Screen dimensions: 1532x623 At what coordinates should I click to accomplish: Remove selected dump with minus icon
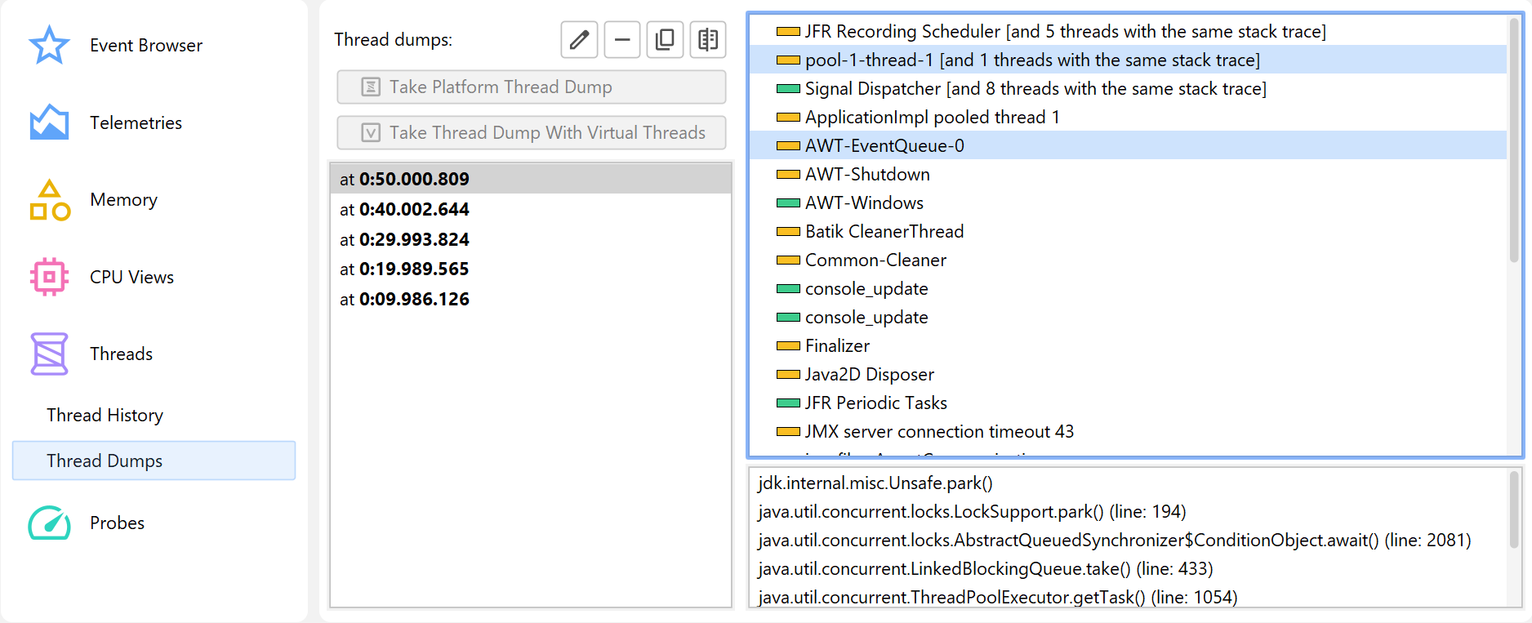622,39
